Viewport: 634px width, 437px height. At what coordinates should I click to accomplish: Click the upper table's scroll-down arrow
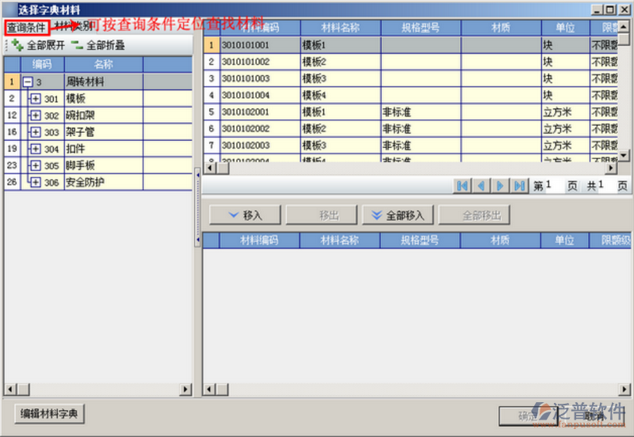click(x=624, y=155)
